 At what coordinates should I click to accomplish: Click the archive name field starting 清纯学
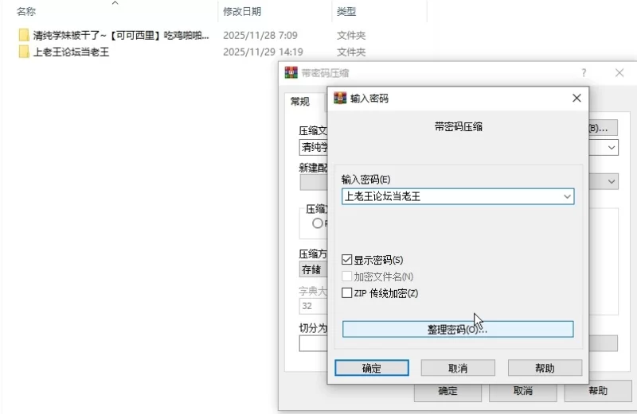click(x=313, y=148)
